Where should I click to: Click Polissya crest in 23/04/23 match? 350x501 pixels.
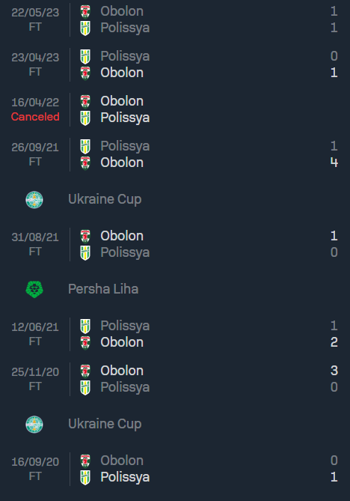coord(85,57)
